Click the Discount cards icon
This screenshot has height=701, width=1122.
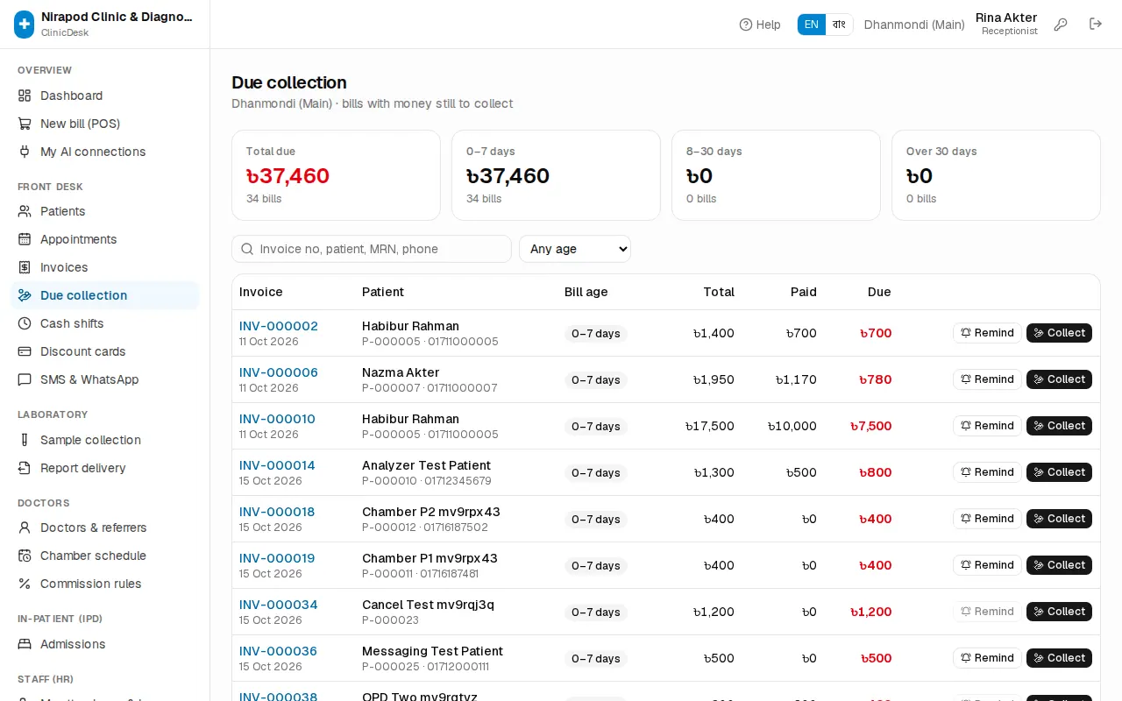point(25,351)
